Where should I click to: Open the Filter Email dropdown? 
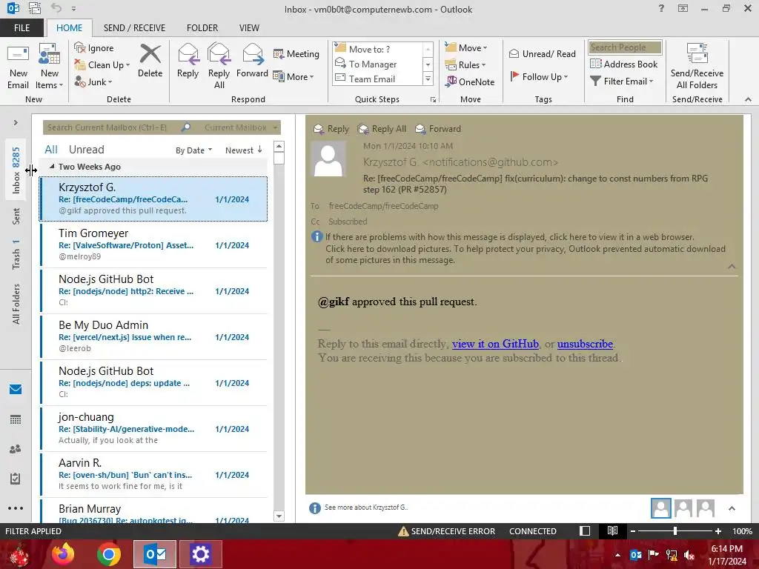(622, 81)
